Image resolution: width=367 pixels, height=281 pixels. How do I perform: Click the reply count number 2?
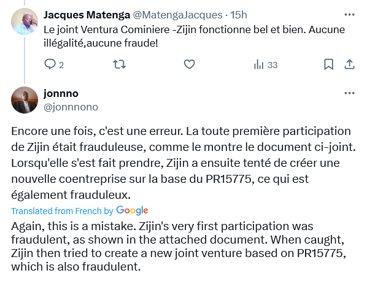pos(61,65)
